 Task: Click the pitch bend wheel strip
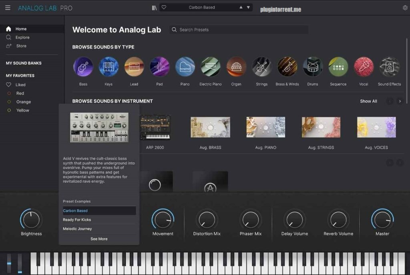(9, 263)
